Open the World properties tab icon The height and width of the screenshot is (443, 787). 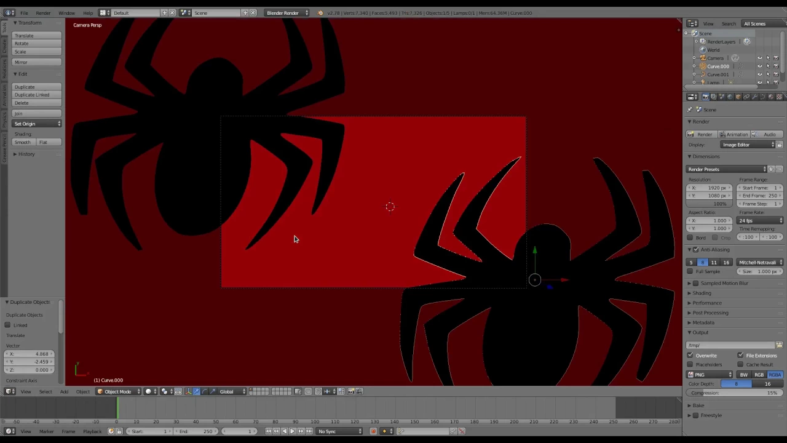click(x=730, y=97)
